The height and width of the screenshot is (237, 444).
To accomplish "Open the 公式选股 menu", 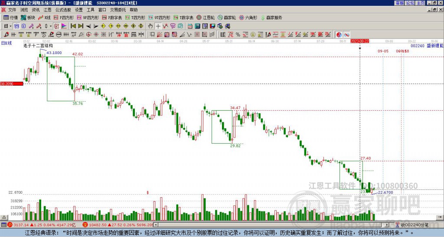I will click(63, 10).
